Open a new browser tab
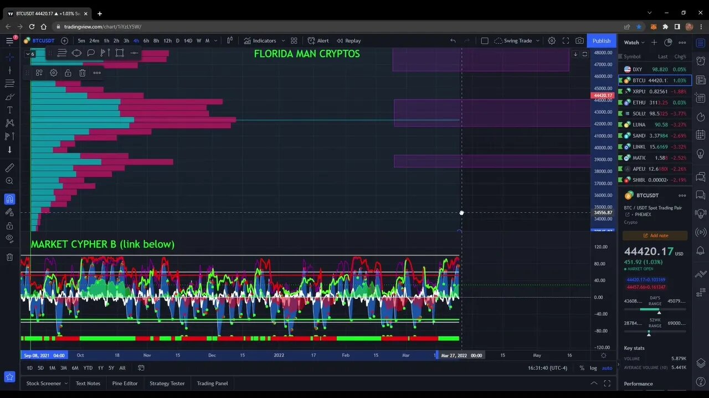 pyautogui.click(x=100, y=13)
